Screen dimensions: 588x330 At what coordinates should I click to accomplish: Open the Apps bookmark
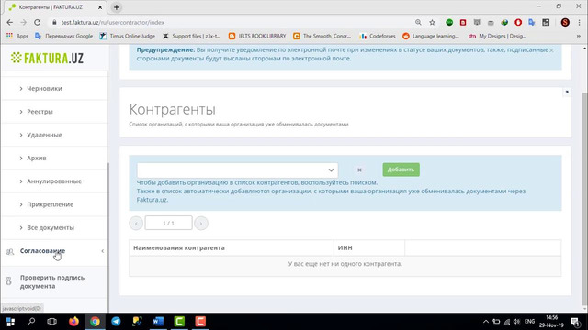tap(17, 37)
